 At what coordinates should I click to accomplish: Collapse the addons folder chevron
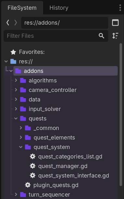(x=11, y=71)
